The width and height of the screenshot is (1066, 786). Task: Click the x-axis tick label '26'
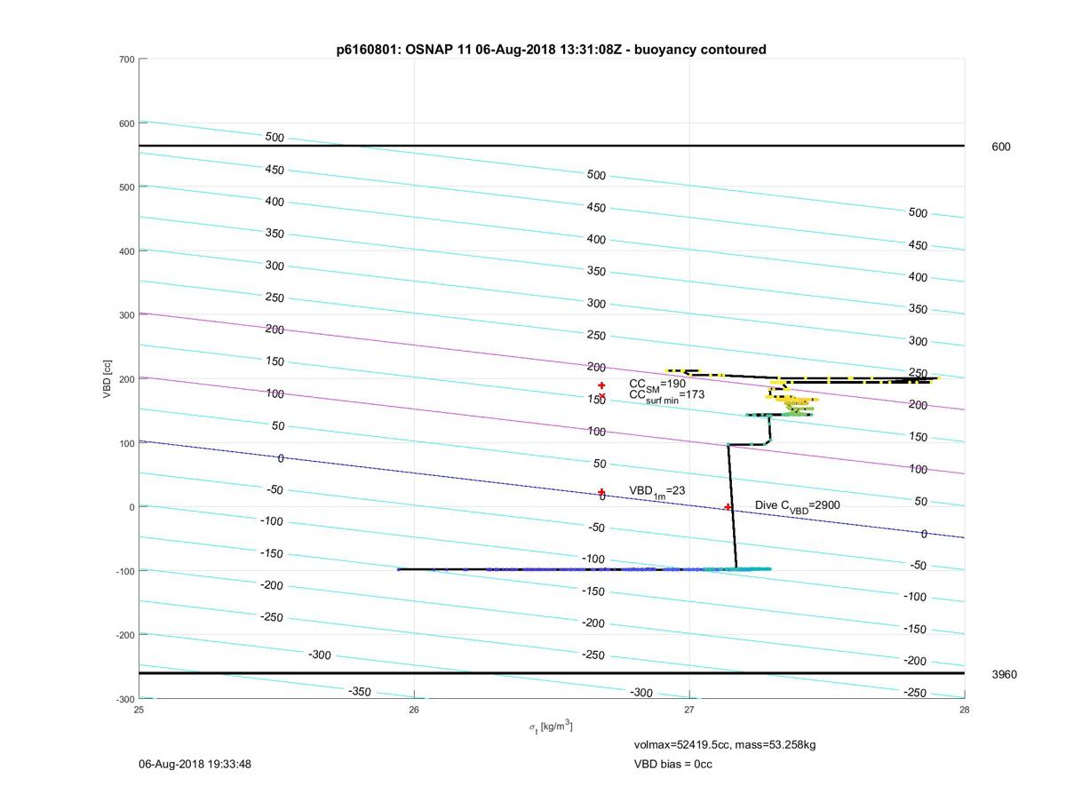coord(414,709)
